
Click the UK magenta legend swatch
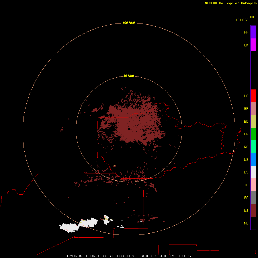click(253, 45)
